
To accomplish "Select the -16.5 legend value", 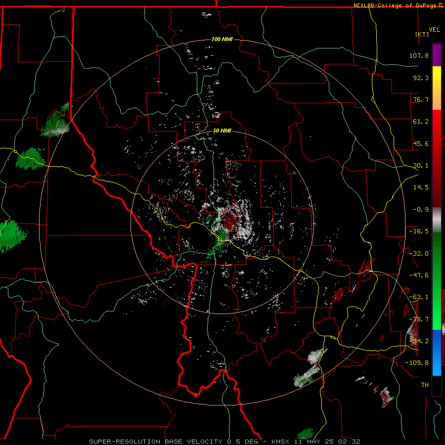I will [x=419, y=231].
